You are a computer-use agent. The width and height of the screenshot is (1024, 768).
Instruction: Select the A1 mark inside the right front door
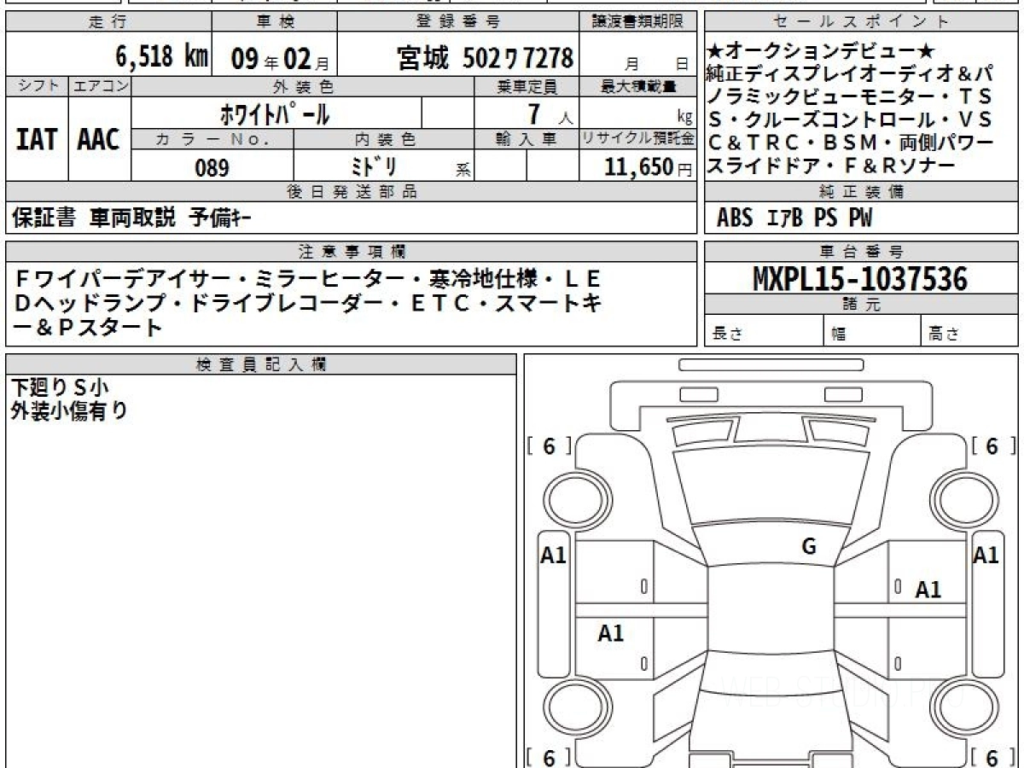(928, 590)
